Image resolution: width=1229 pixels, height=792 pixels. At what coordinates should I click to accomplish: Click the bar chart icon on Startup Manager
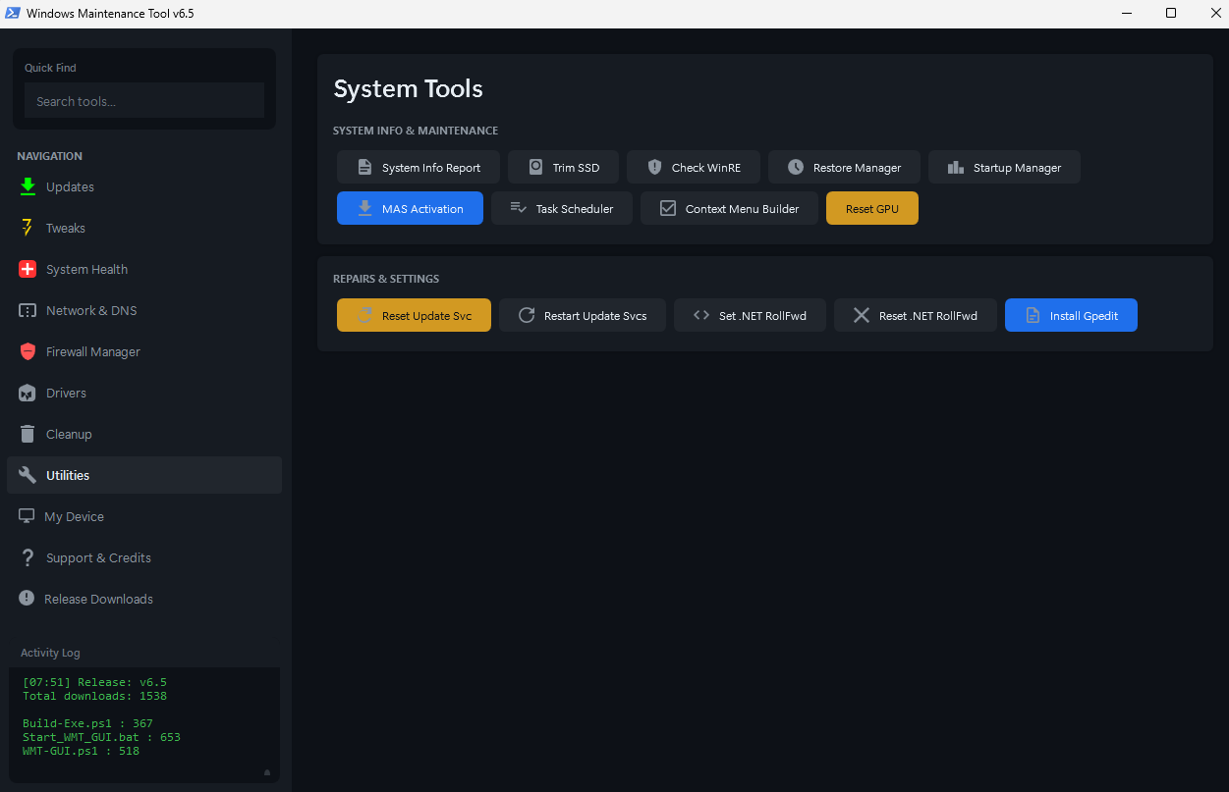pos(956,167)
